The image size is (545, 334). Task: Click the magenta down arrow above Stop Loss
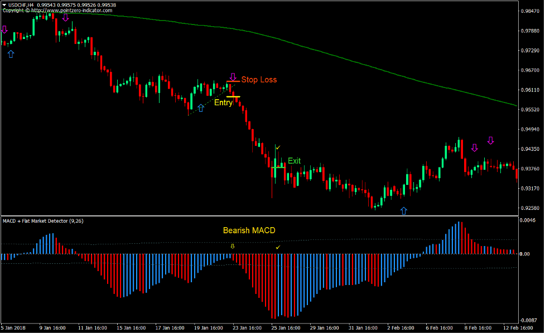pyautogui.click(x=233, y=75)
